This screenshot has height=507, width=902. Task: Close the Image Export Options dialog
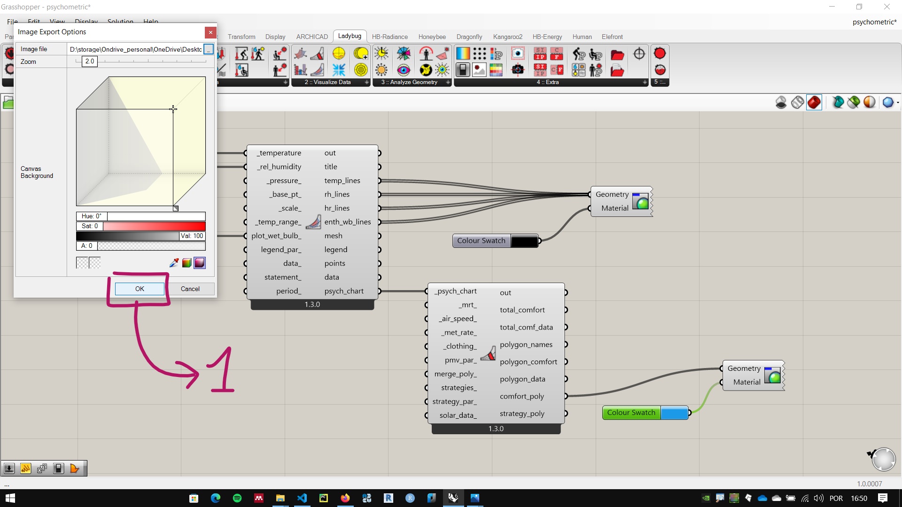[x=210, y=32]
